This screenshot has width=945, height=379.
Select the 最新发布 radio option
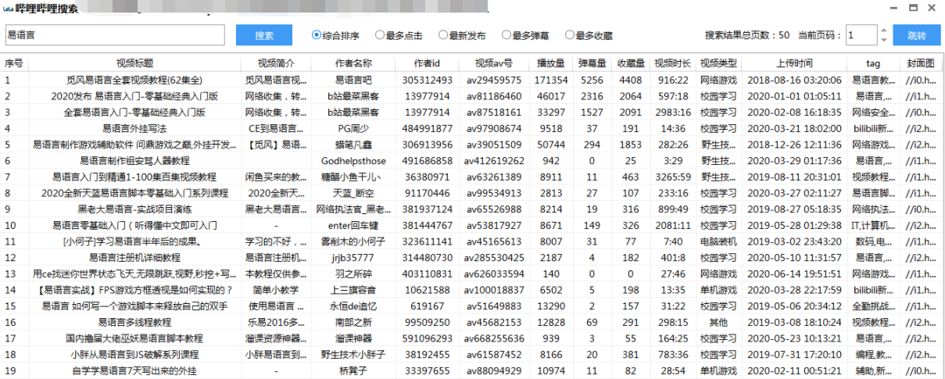click(x=462, y=35)
